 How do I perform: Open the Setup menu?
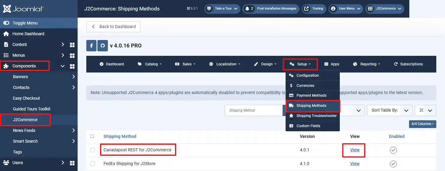(x=300, y=64)
